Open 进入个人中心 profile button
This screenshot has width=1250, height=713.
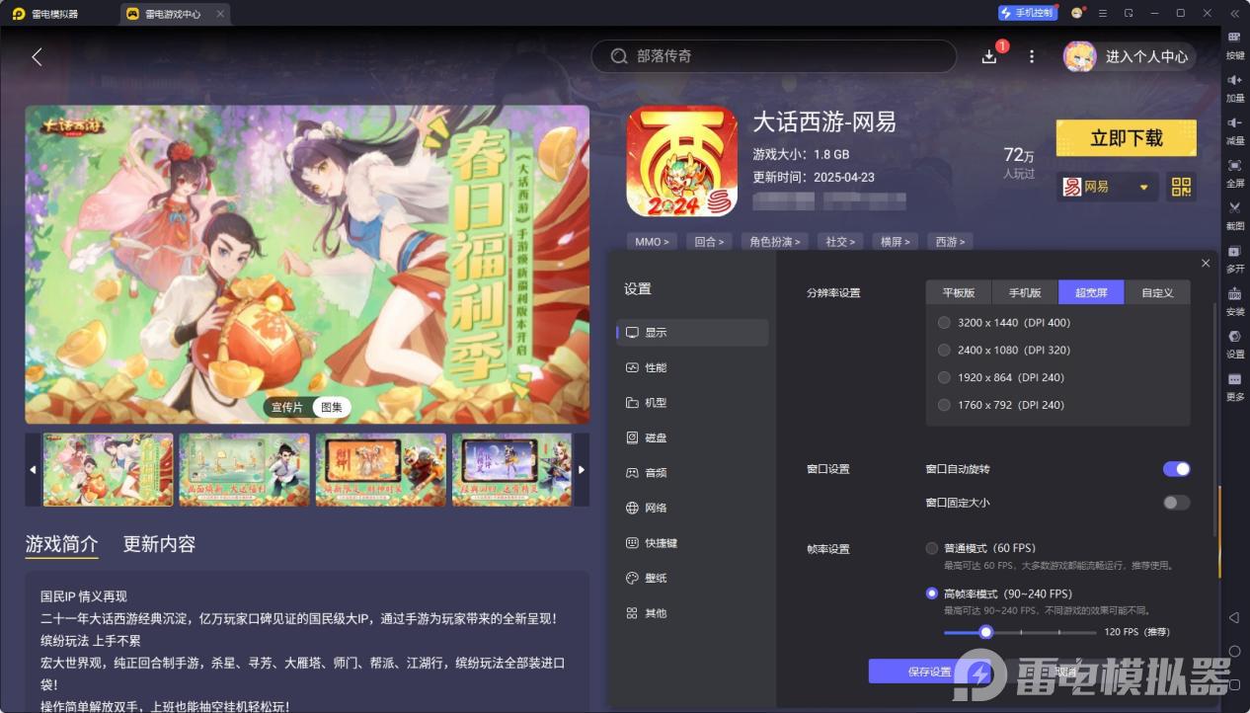click(1130, 56)
